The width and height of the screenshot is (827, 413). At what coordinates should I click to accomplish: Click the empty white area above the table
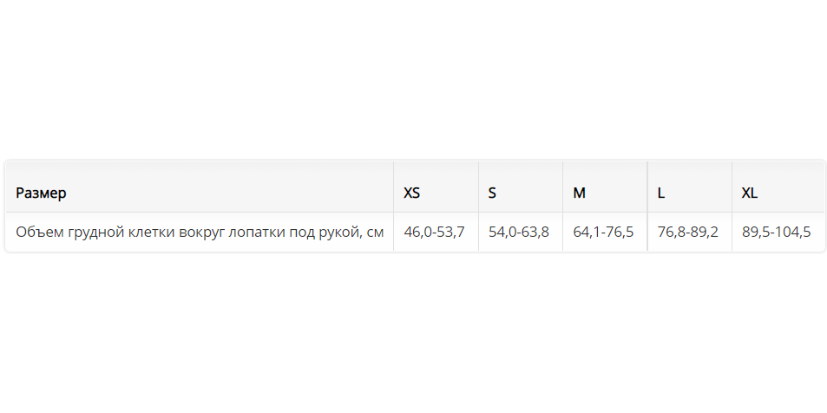[413, 78]
